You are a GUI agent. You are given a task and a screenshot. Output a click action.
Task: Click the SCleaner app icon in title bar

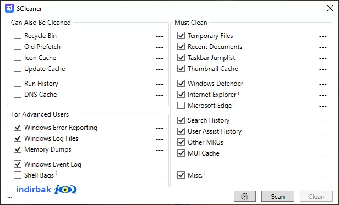(9, 8)
